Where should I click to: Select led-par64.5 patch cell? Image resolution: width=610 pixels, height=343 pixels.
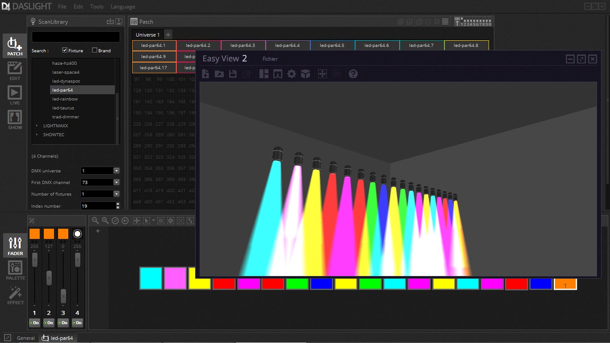[x=333, y=46]
